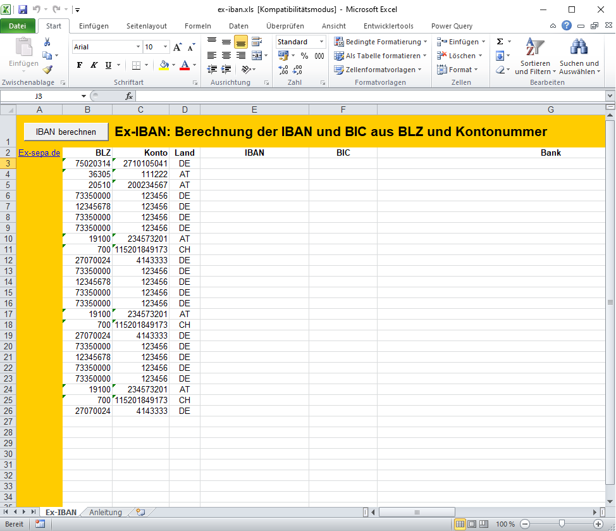This screenshot has width=616, height=531.
Task: Click the Format Painter brush icon
Action: click(47, 70)
